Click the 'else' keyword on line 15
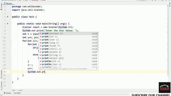The image size is (171, 96). pyautogui.click(x=36, y=55)
